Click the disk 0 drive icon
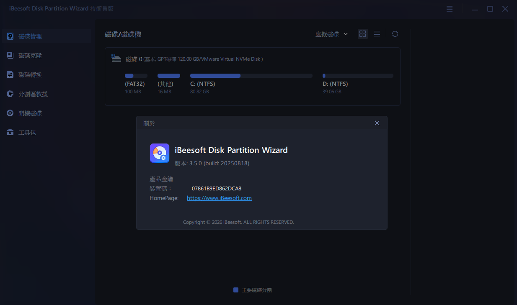This screenshot has width=517, height=305. (x=116, y=59)
